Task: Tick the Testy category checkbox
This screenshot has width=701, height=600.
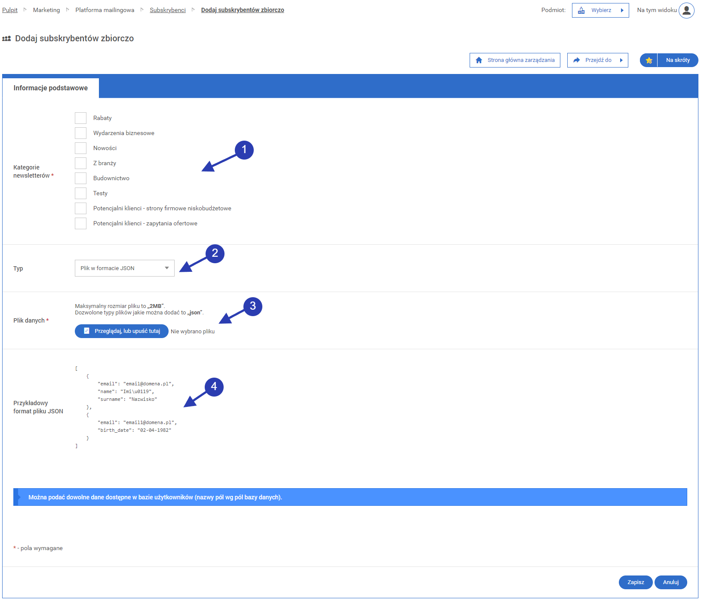Action: click(x=80, y=194)
